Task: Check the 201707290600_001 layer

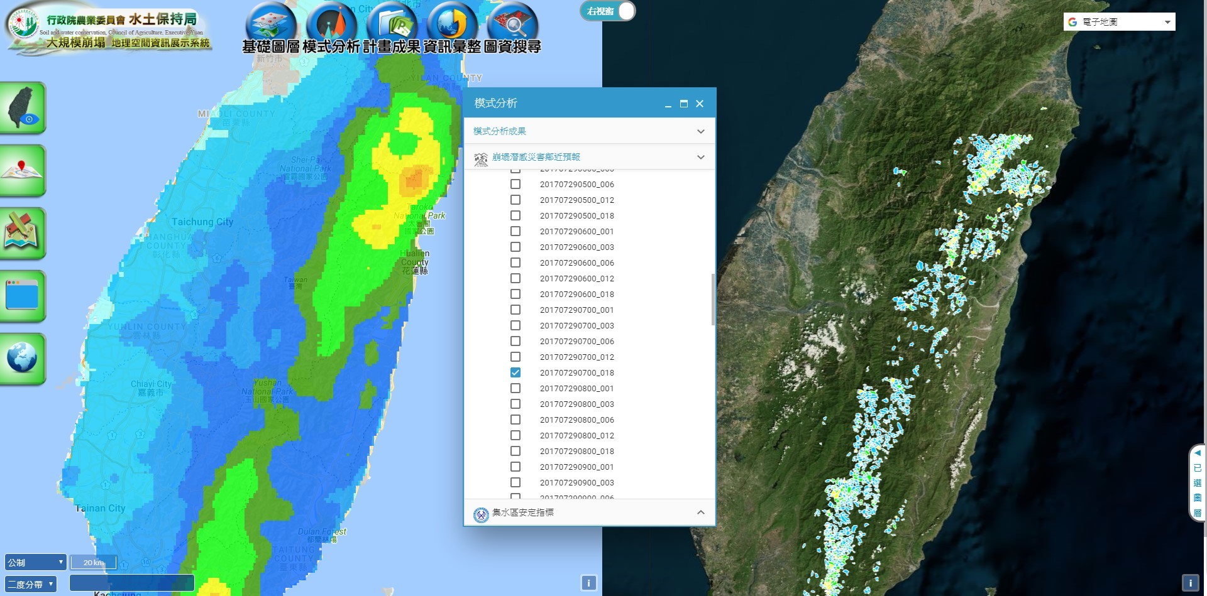Action: click(x=515, y=231)
